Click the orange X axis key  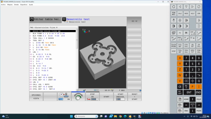pos(180,58)
